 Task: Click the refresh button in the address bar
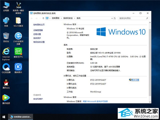[x=115, y=18]
